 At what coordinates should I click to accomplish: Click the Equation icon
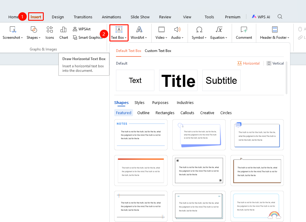tap(219, 29)
